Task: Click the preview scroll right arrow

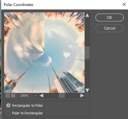Action: 82,96
